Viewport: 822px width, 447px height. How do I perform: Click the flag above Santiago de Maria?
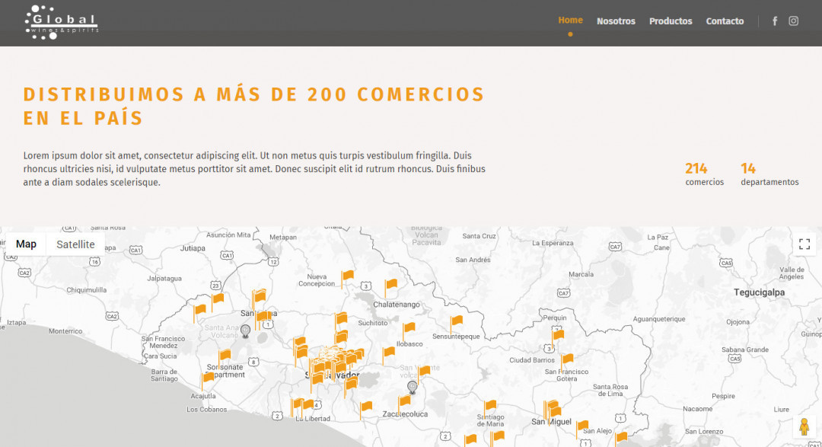[489, 409]
